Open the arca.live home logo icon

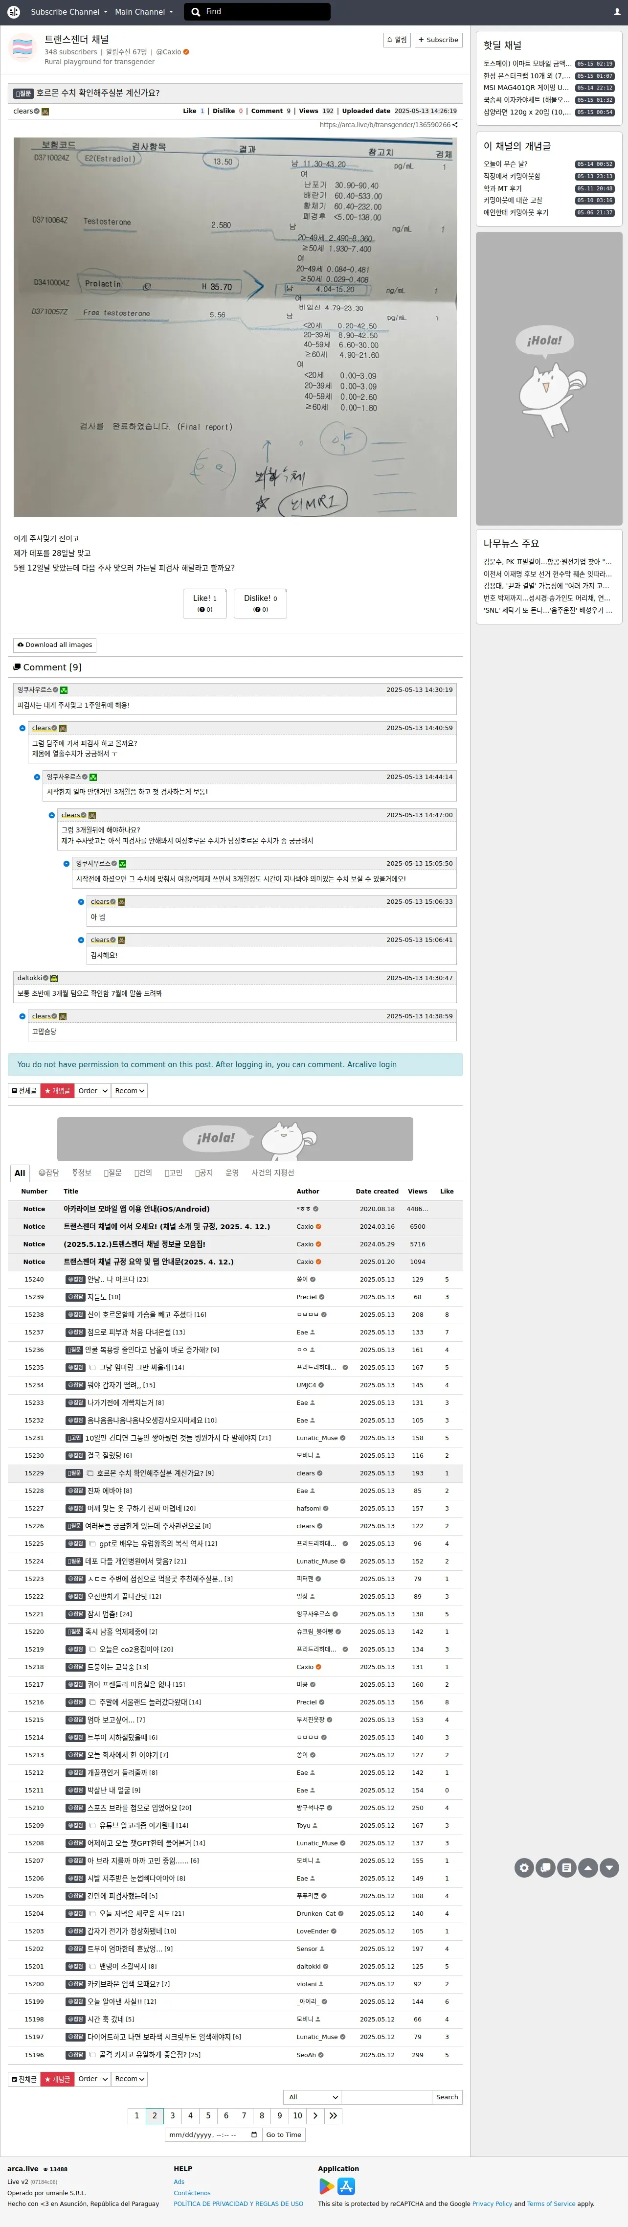click(x=13, y=12)
